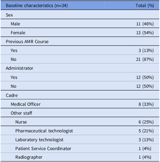This screenshot has height=162, width=160.
Task: Click the 21 (87%) value cell
Action: [x=145, y=59]
